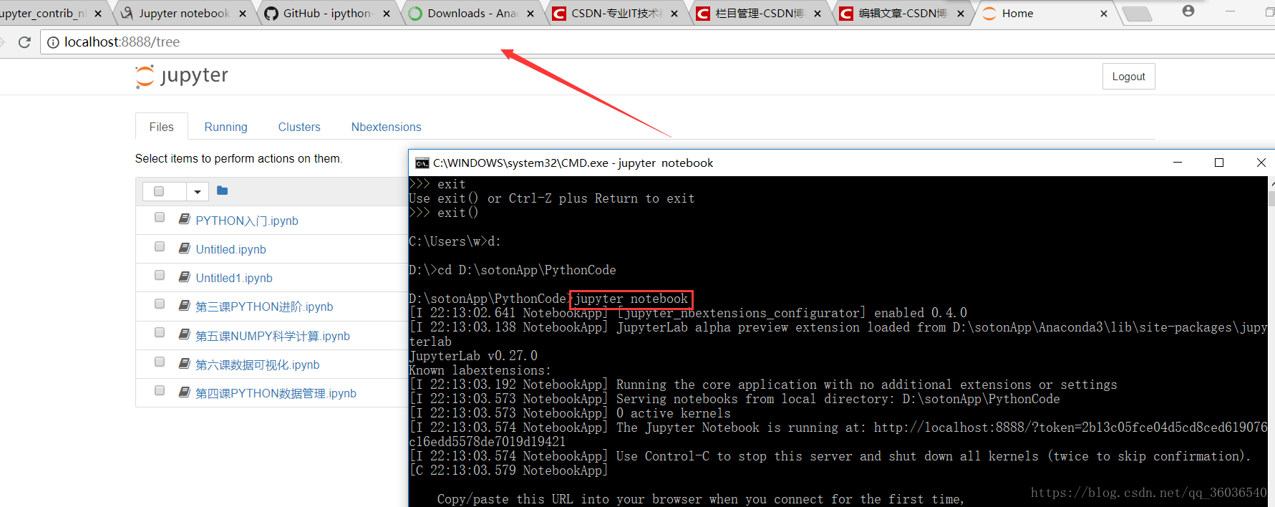Screen dimensions: 1275x507
Task: Open the Nbextensions tab
Action: pos(387,127)
